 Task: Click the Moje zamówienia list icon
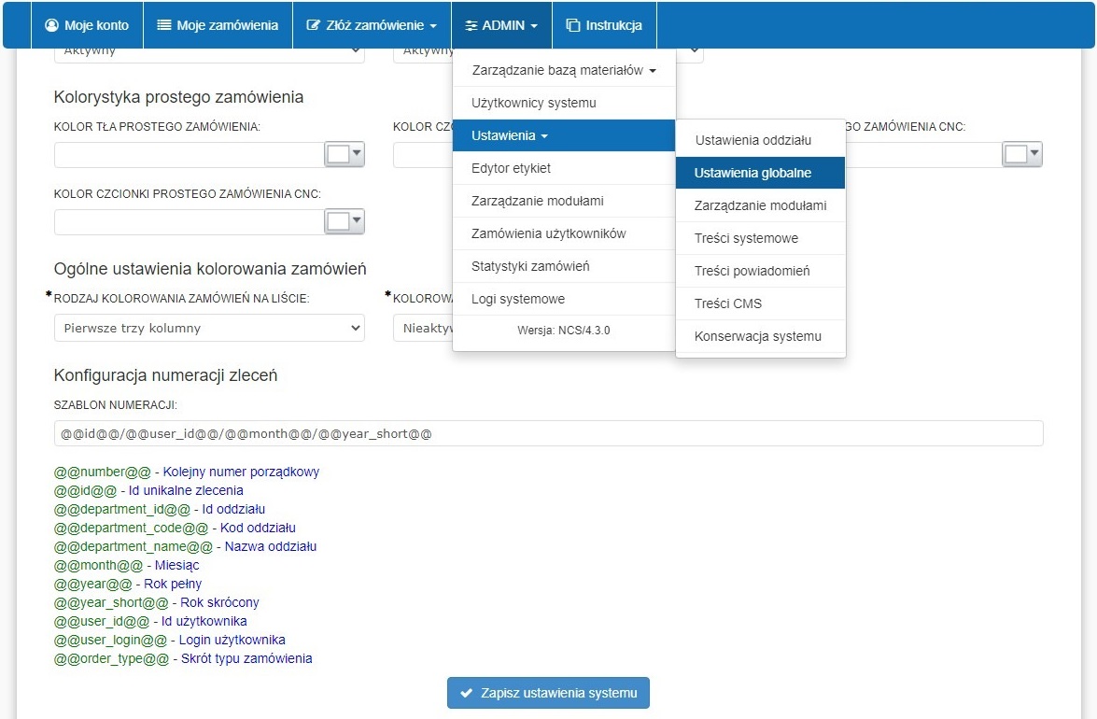(164, 25)
